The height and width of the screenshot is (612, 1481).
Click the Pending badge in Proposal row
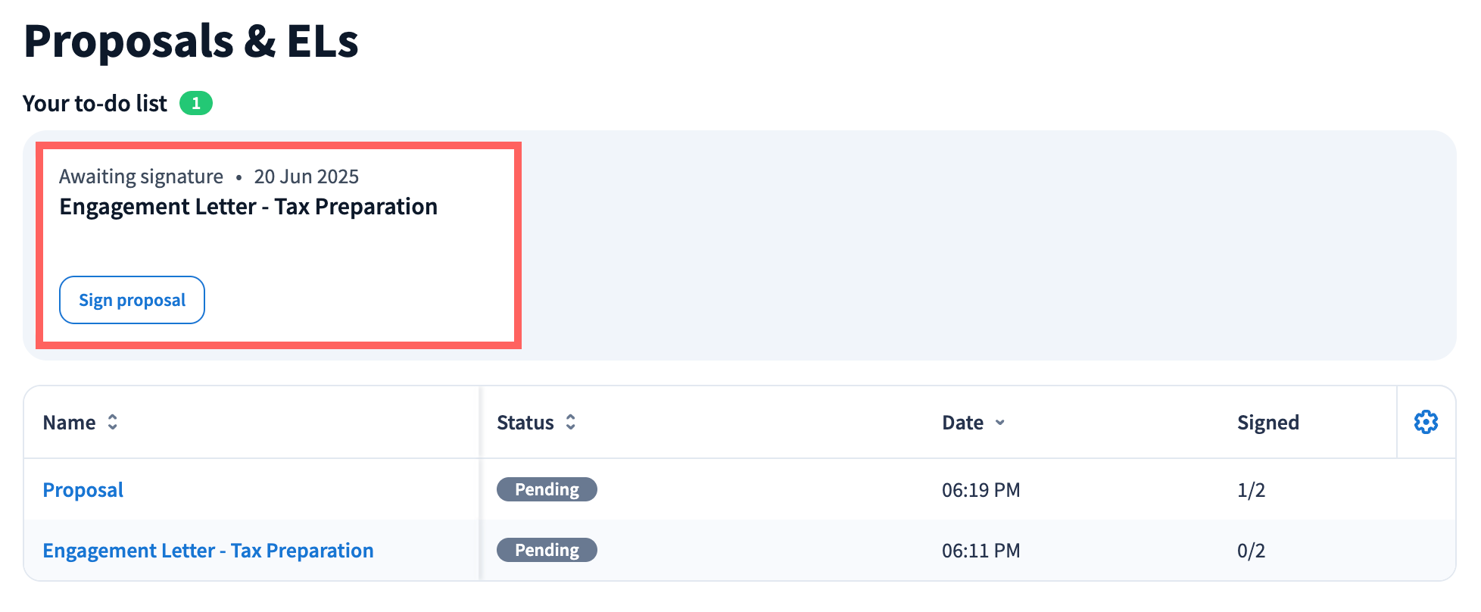pyautogui.click(x=547, y=489)
